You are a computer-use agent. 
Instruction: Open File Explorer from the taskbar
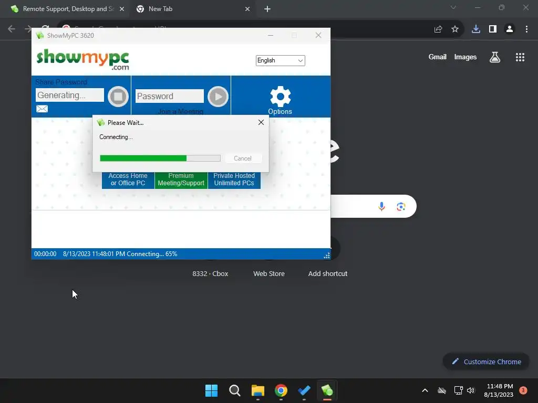[x=257, y=390]
